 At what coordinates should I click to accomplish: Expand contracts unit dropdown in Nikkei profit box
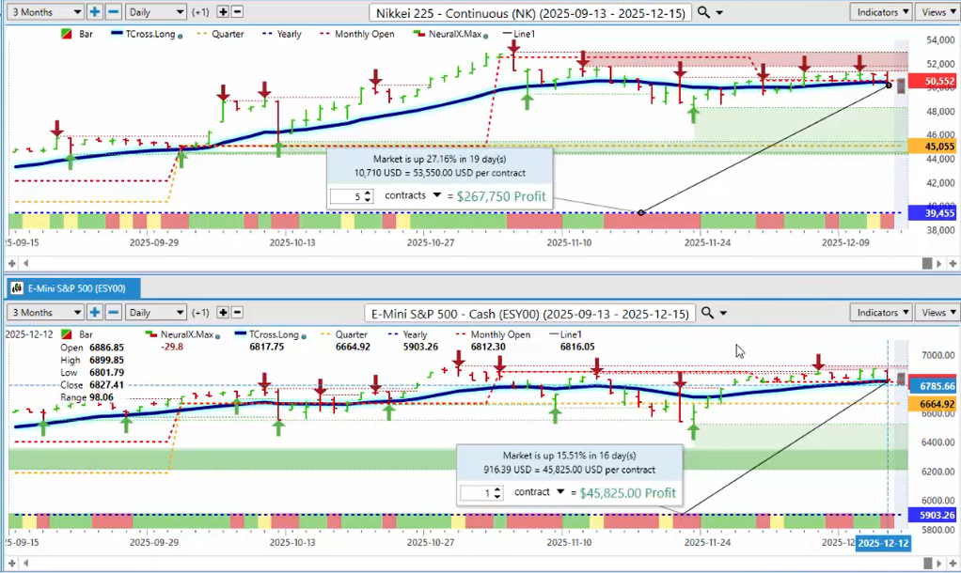(x=436, y=196)
